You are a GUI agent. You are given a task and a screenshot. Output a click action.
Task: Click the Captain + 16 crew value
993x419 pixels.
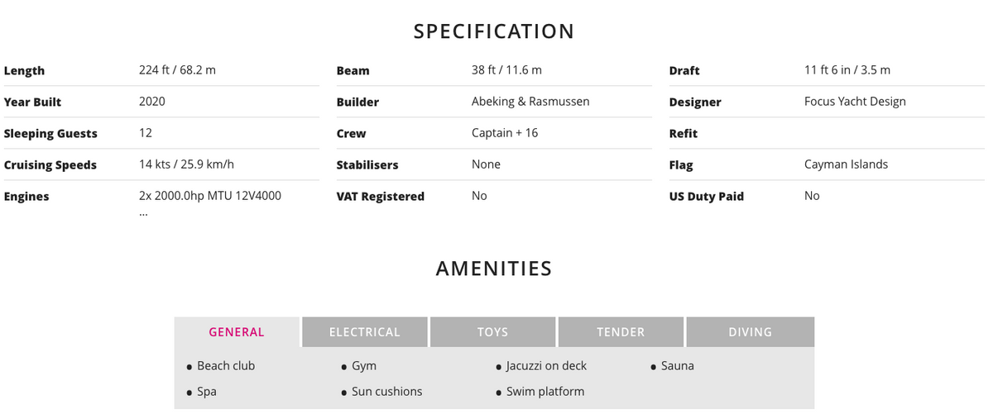click(x=505, y=133)
